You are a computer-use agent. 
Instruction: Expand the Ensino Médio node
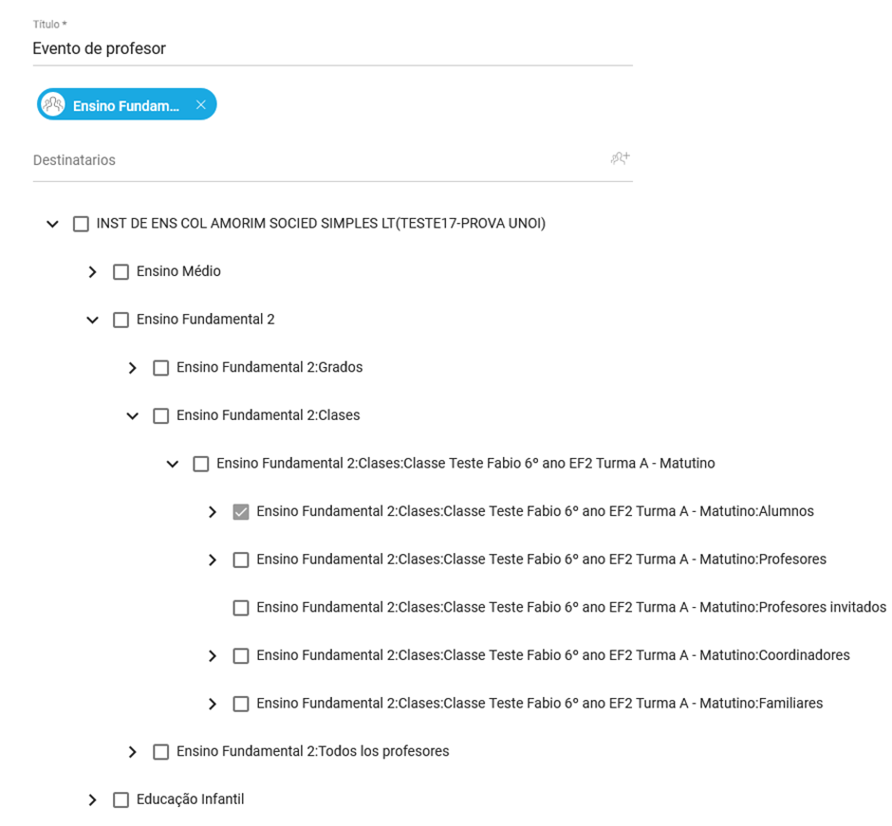click(92, 272)
